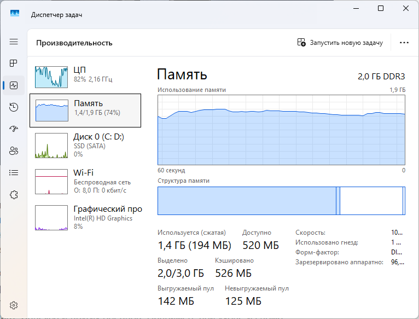Select the CPU performance item
Viewport: 419px width, 319px height.
88,77
